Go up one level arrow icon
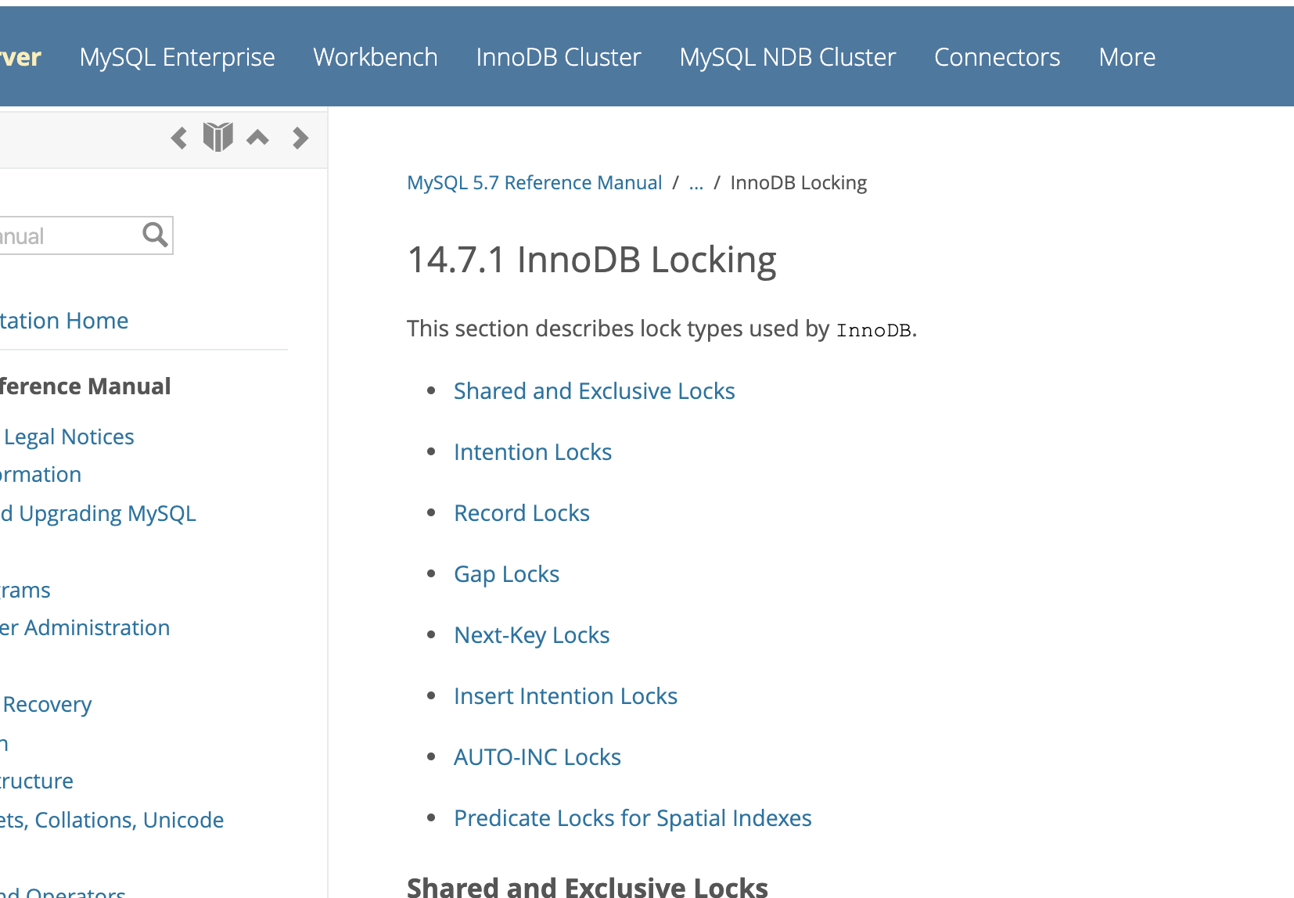This screenshot has width=1294, height=898. (257, 138)
